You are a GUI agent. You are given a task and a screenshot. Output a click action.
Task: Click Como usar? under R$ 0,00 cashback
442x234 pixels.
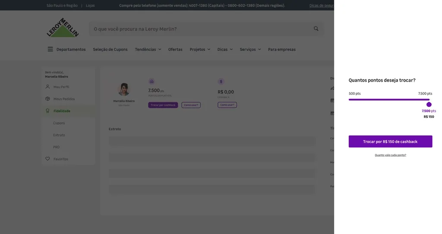click(227, 105)
